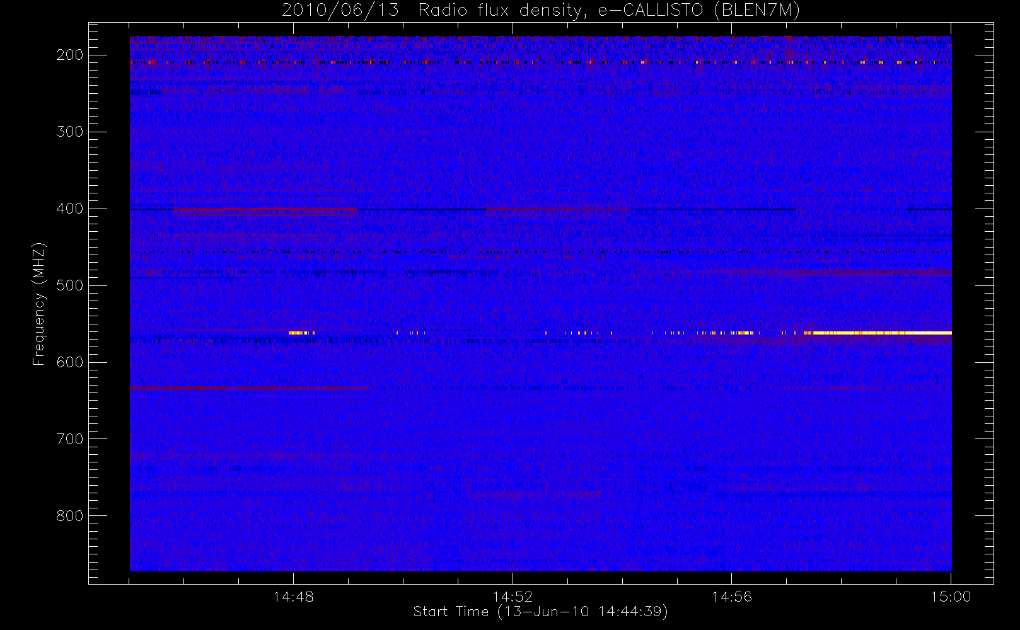Select the 200 frequency axis label
1020x630 pixels.
click(x=70, y=55)
